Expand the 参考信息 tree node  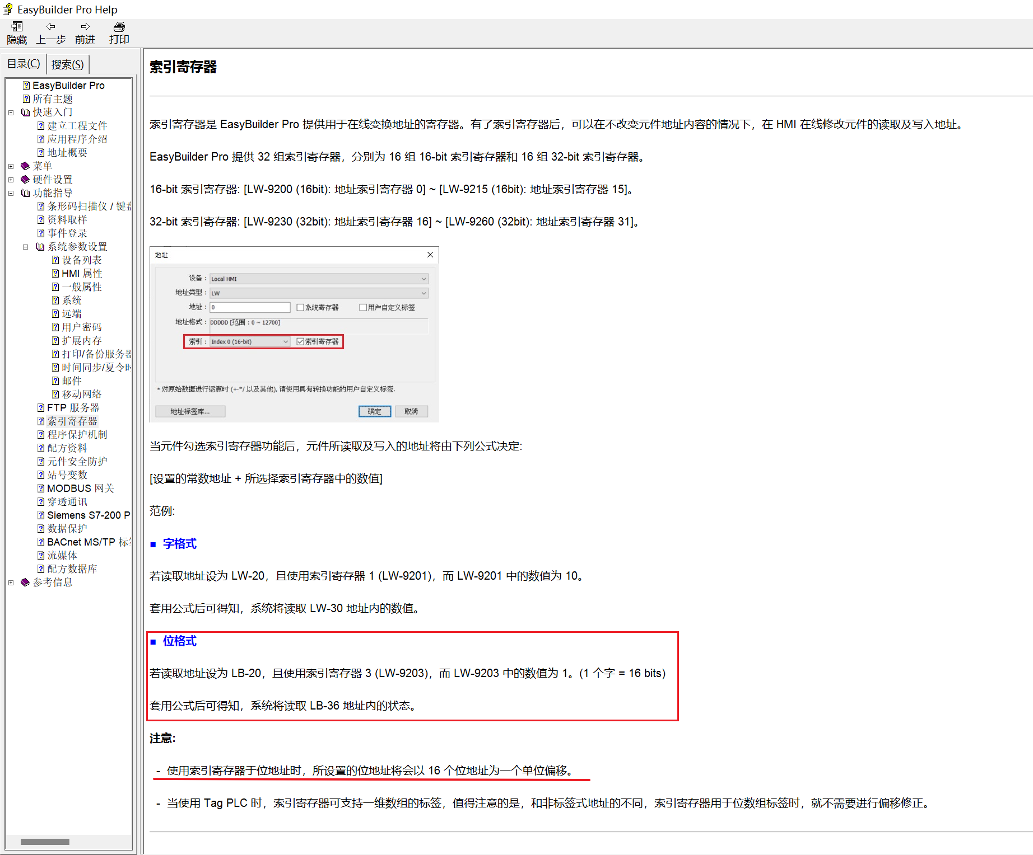pyautogui.click(x=11, y=582)
